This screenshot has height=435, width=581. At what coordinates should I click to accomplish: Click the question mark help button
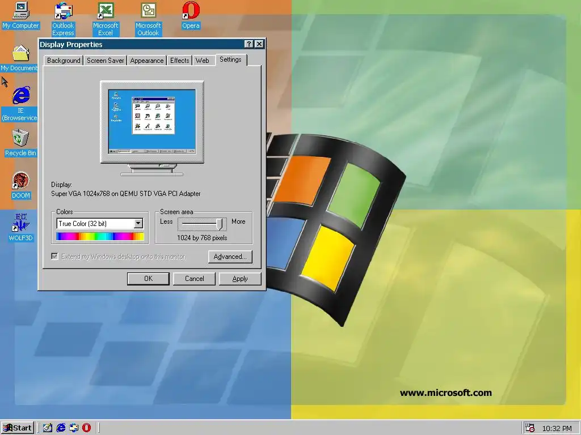tap(249, 44)
